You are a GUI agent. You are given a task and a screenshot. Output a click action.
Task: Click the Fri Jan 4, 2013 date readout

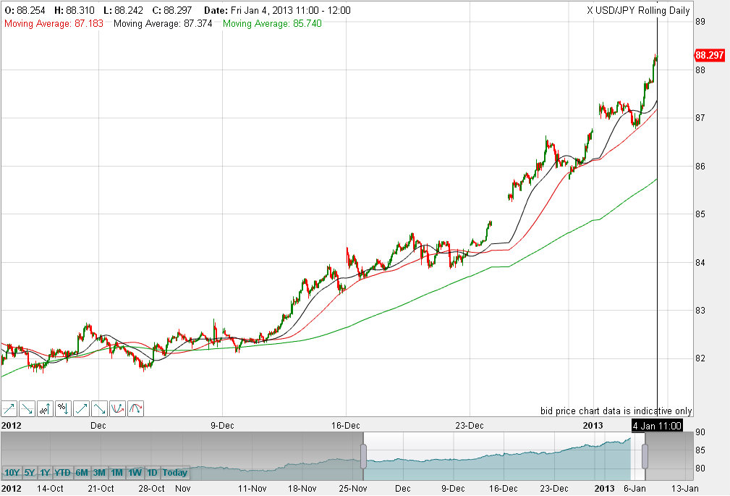278,10
